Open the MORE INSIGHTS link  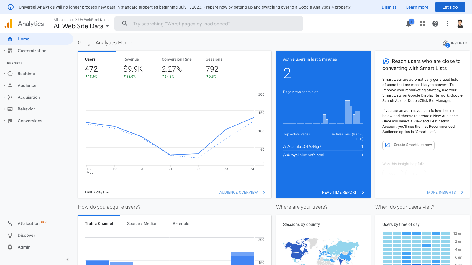[442, 192]
